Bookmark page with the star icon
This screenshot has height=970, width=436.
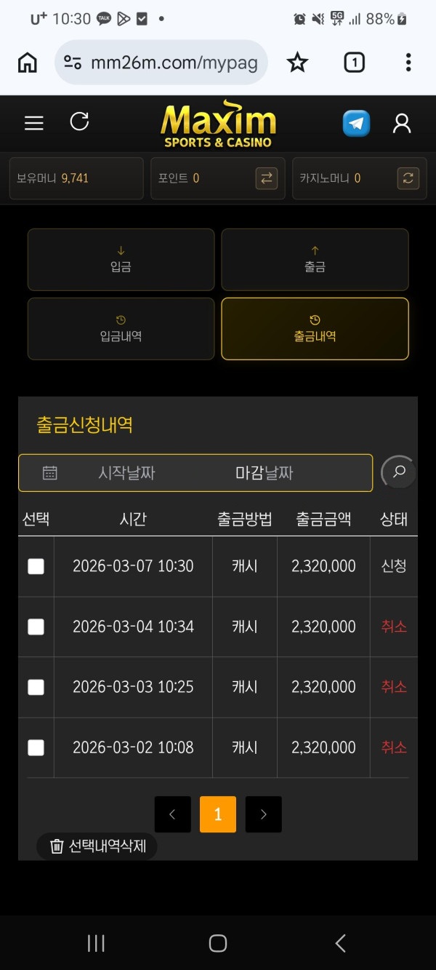297,63
